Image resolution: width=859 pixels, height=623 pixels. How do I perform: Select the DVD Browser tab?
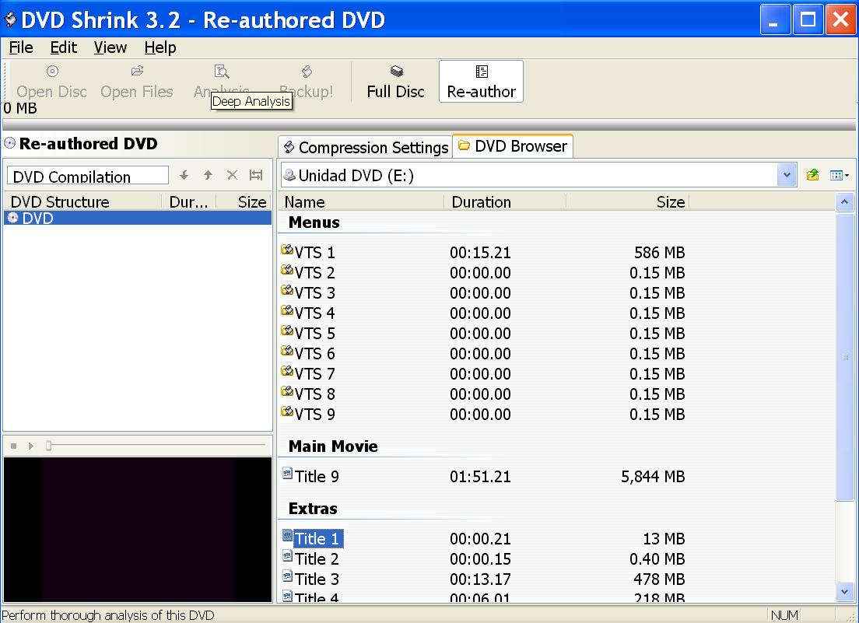pyautogui.click(x=513, y=146)
